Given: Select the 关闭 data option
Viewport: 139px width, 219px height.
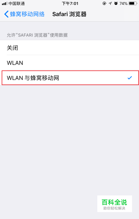Looking at the screenshot, I should click(x=69, y=48).
